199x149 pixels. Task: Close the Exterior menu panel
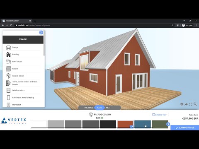coord(41,32)
